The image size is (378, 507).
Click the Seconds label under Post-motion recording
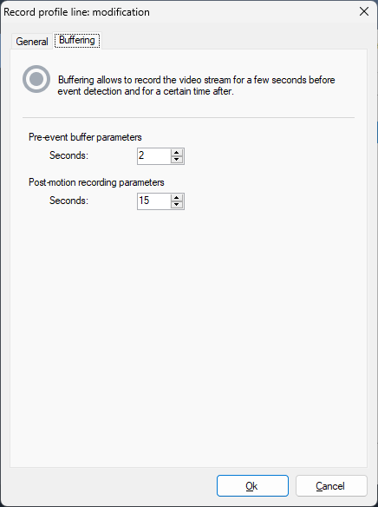(x=68, y=201)
